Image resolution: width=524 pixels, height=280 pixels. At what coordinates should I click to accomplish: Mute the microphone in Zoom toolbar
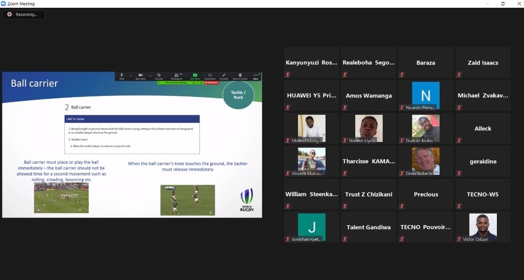[122, 76]
